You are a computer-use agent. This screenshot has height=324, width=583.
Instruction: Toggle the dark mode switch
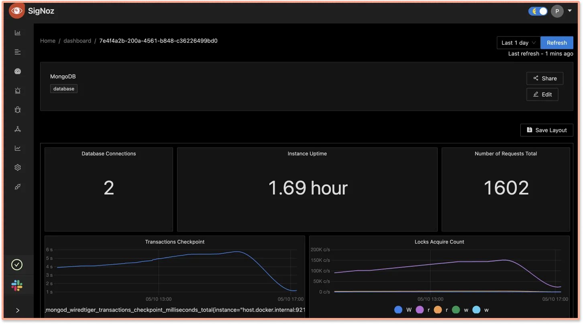tap(538, 11)
